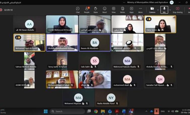The image size is (190, 115).
Task: Click the Stop sharing button
Action: click(178, 10)
